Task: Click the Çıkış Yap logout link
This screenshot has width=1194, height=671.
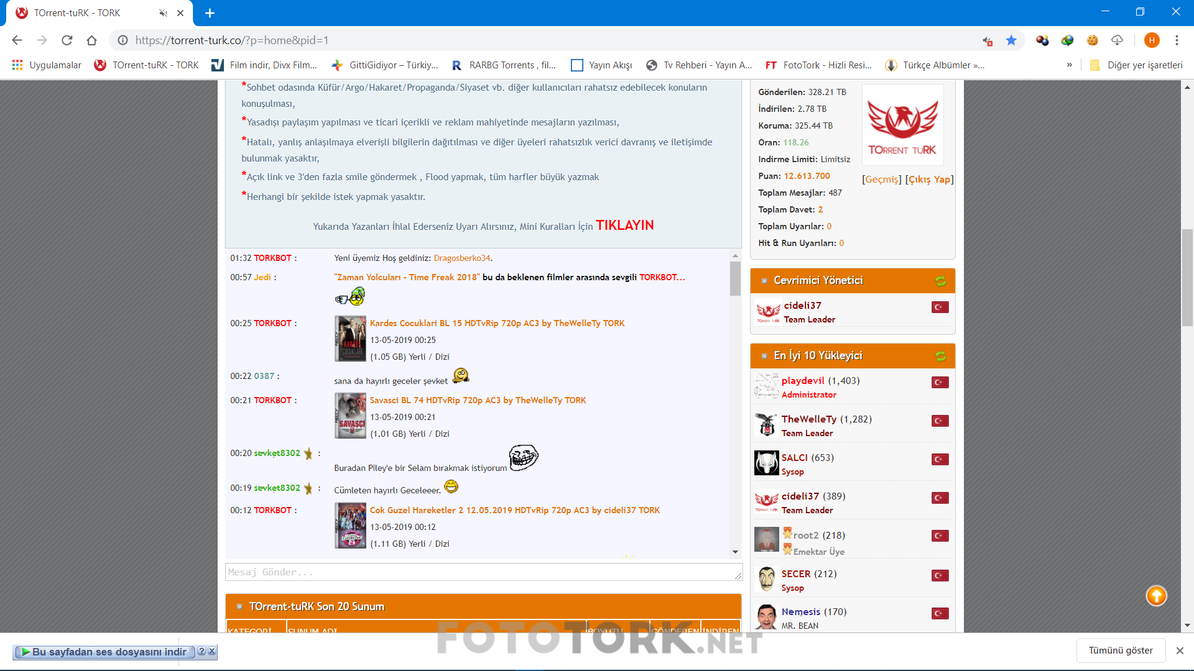Action: point(929,180)
